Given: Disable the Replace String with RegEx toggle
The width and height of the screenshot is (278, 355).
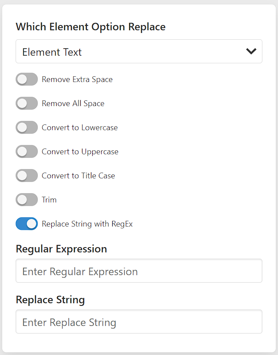Looking at the screenshot, I should 27,224.
